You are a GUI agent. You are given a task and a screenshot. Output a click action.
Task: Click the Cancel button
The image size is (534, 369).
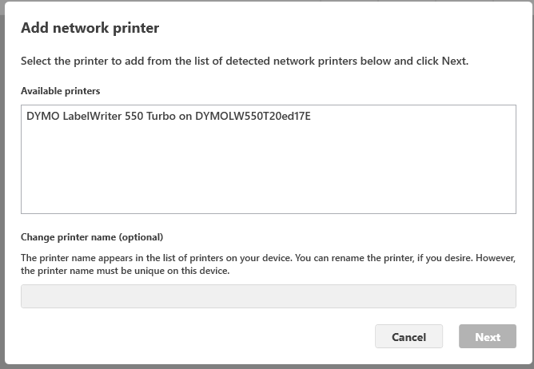[x=408, y=336]
